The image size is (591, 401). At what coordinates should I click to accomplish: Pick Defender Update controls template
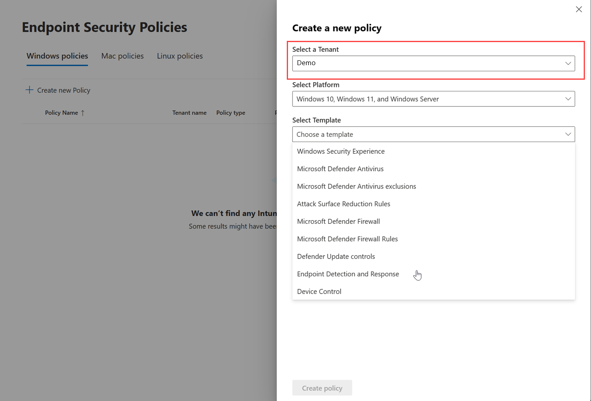[433, 257]
